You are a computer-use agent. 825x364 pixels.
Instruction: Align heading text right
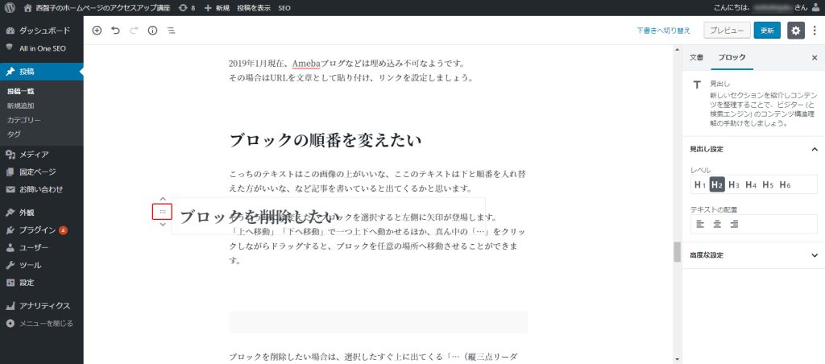(x=735, y=224)
